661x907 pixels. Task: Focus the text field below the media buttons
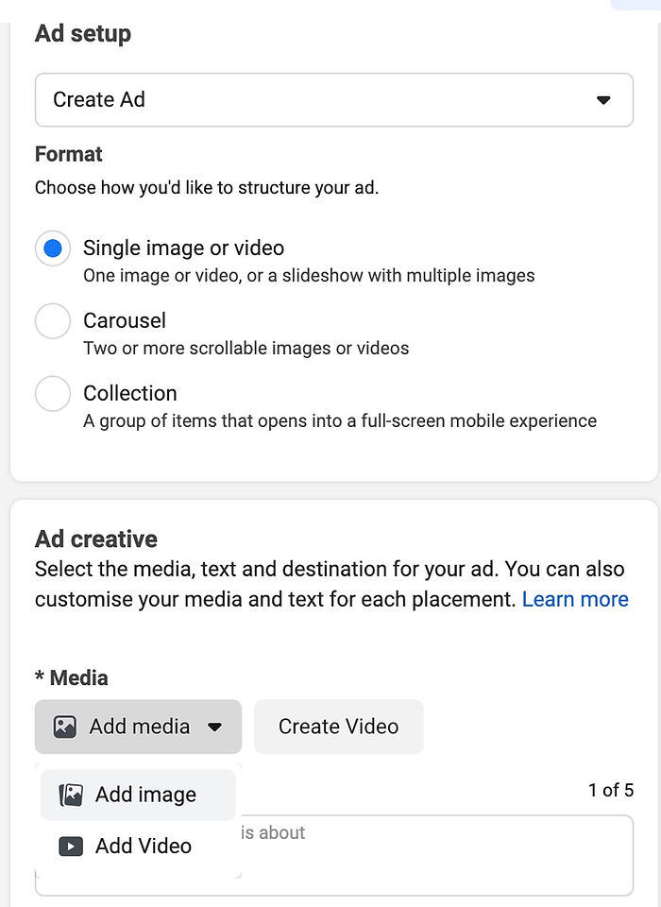(434, 855)
